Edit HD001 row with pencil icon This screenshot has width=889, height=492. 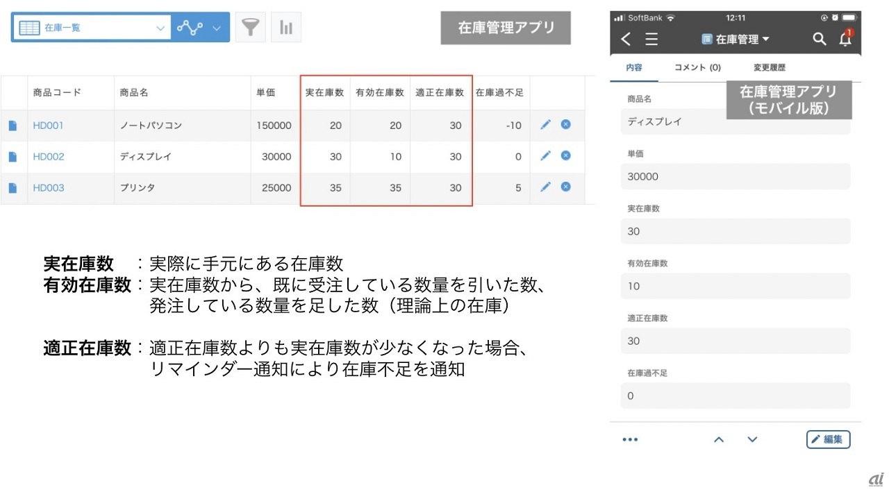[x=545, y=125]
